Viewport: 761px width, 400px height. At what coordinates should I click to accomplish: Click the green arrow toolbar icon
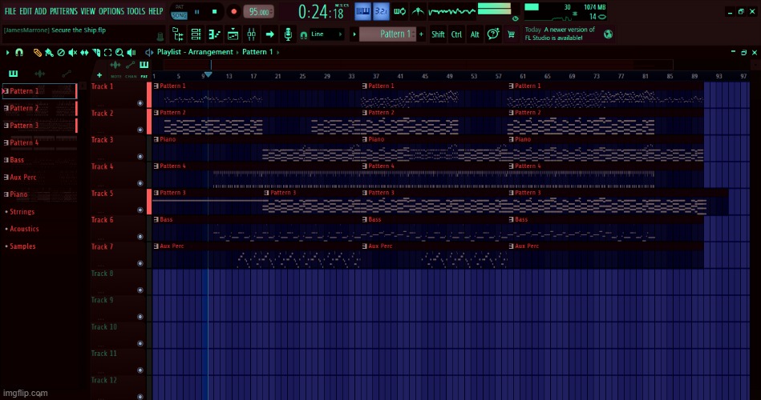[x=270, y=34]
